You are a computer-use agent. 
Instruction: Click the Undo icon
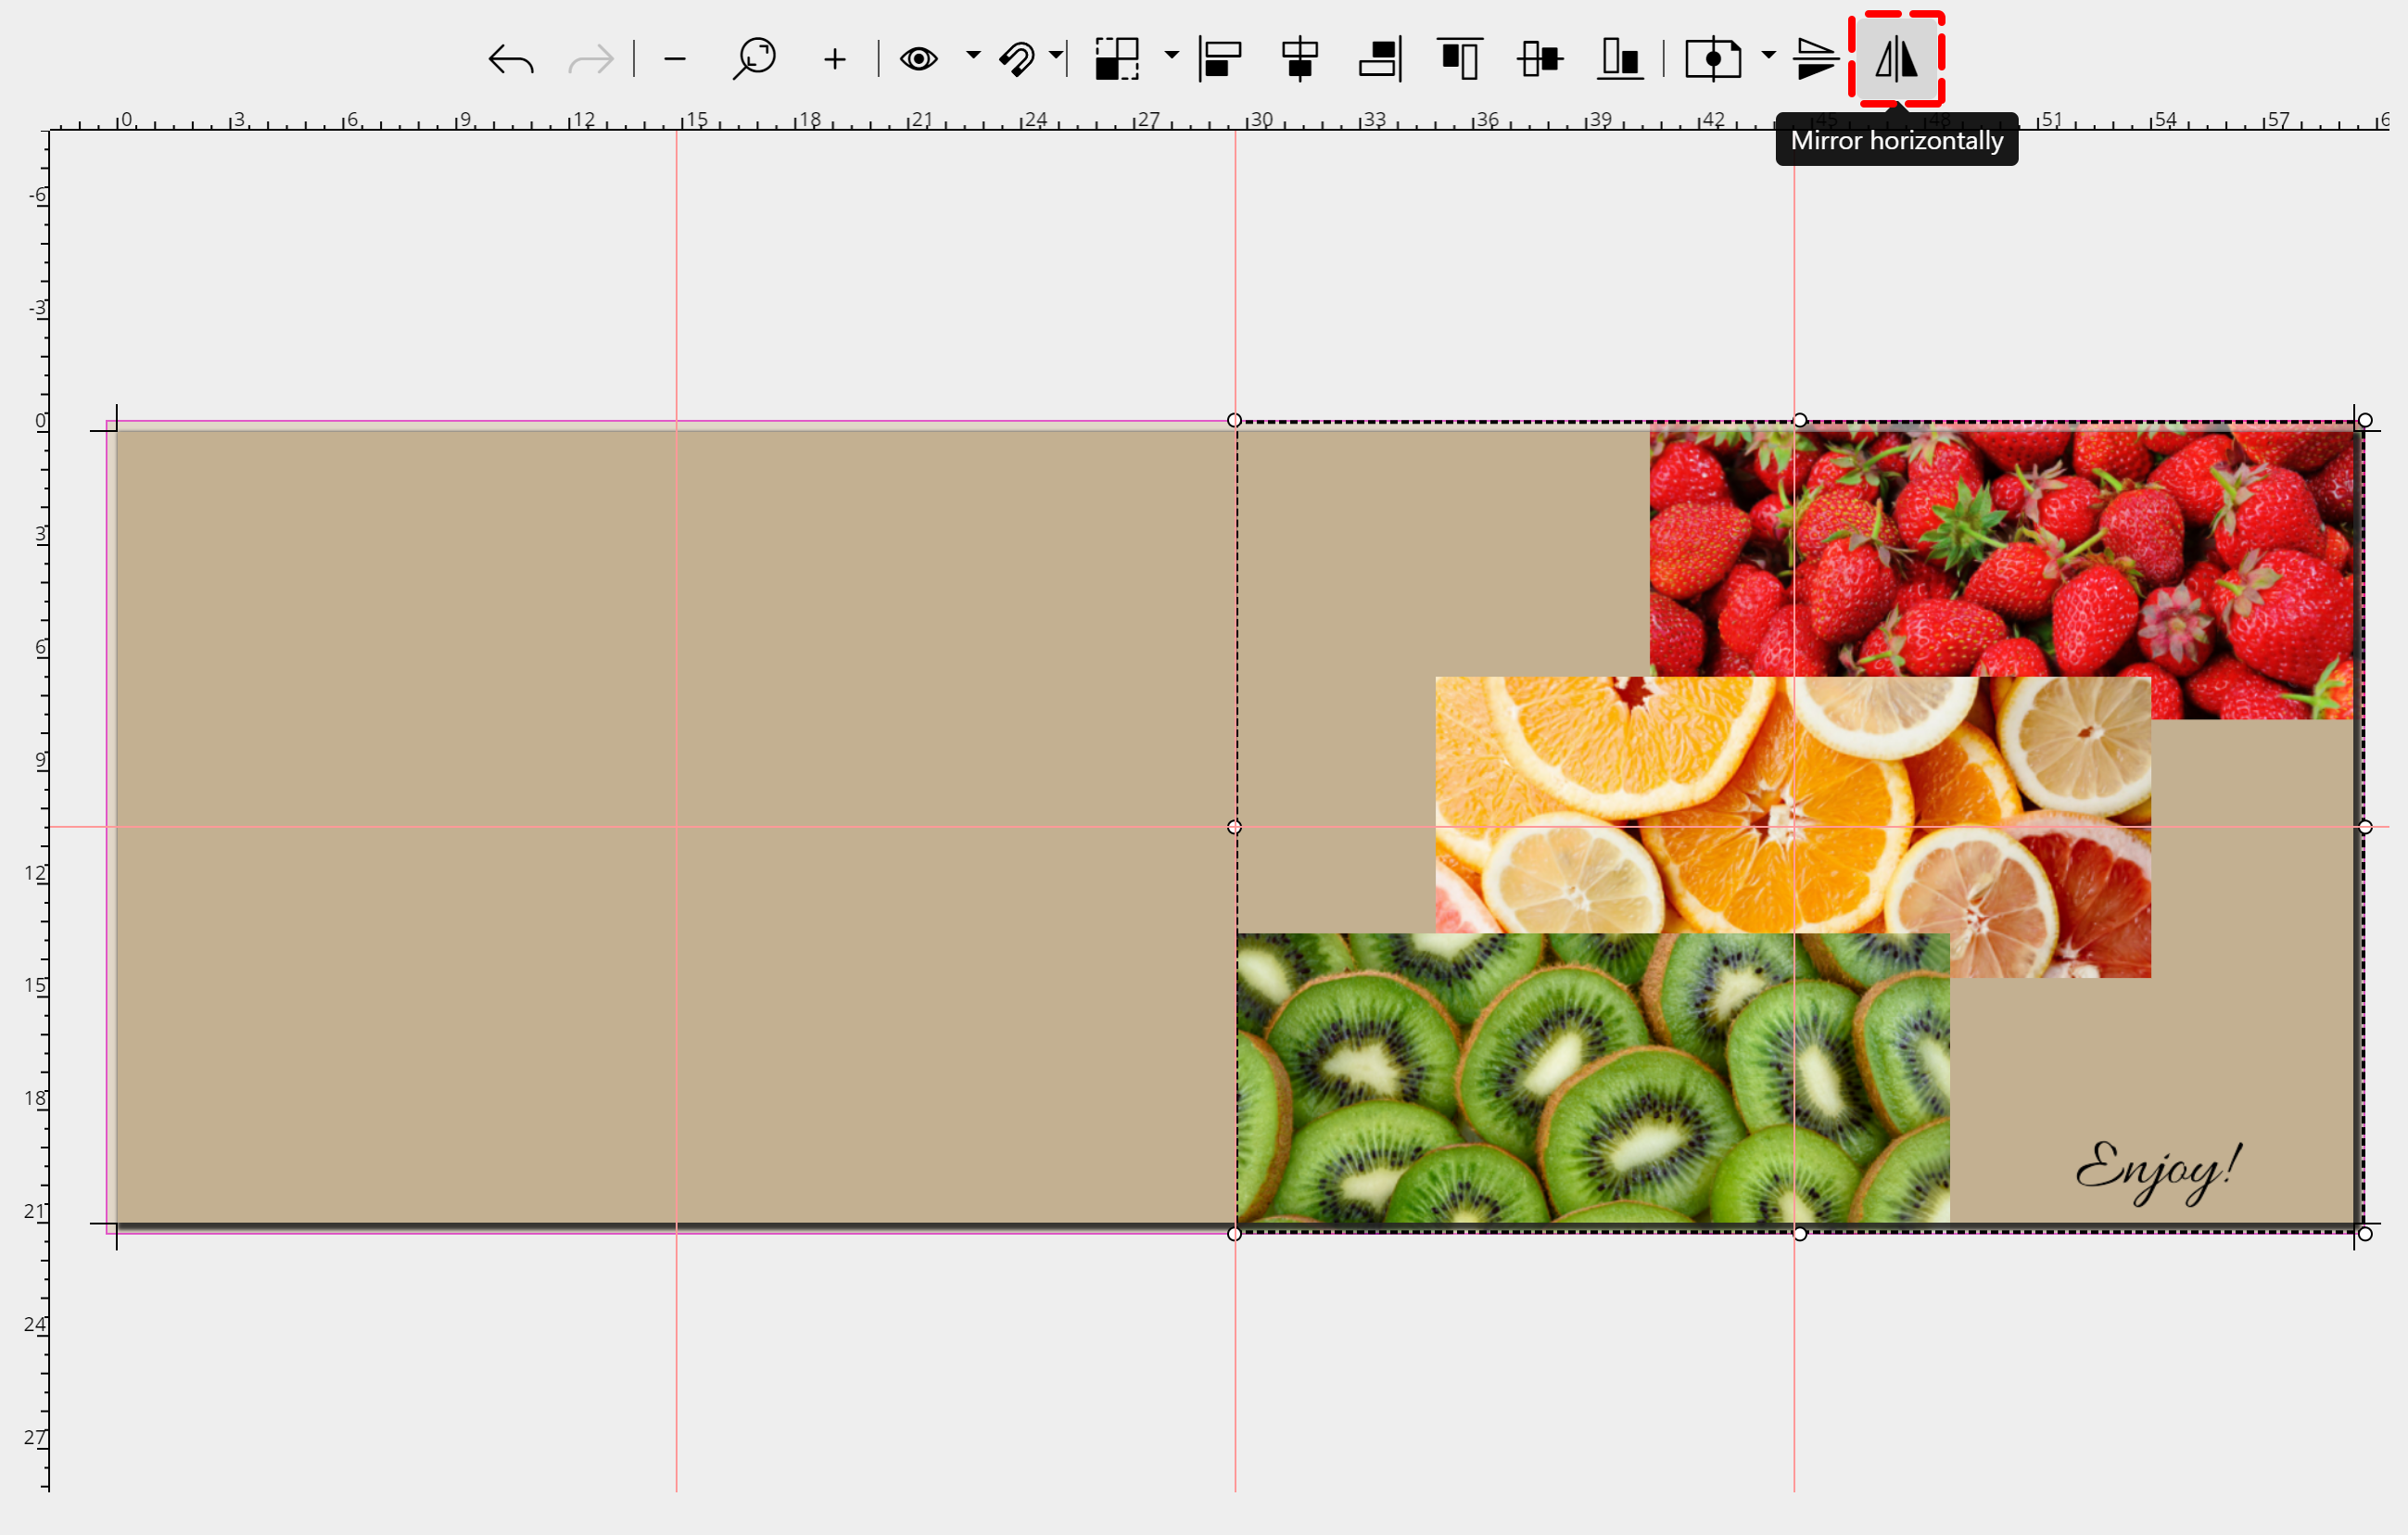510,60
